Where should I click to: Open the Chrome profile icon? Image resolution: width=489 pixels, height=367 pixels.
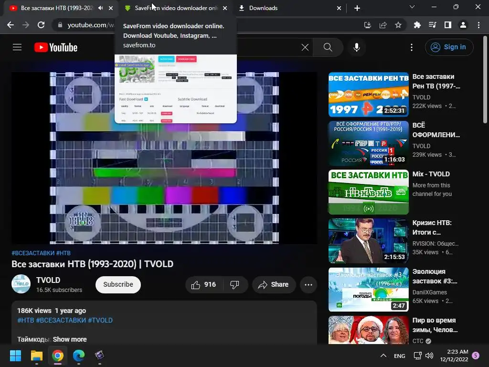(x=463, y=25)
